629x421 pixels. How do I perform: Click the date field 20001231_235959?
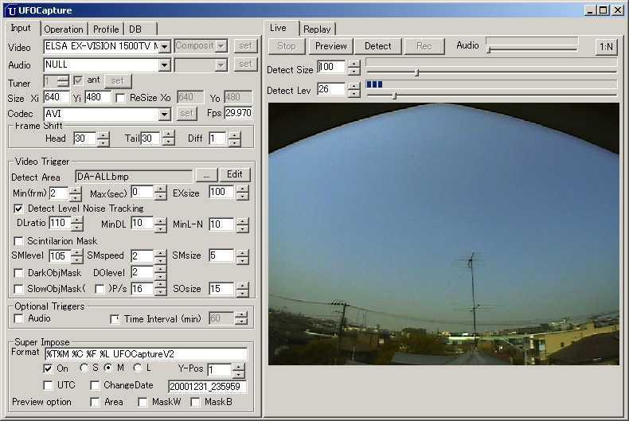coord(207,387)
